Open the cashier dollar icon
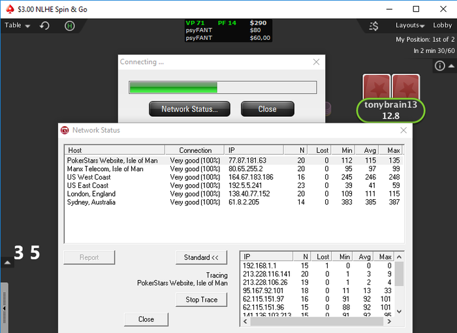The image size is (457, 333). click(x=374, y=26)
